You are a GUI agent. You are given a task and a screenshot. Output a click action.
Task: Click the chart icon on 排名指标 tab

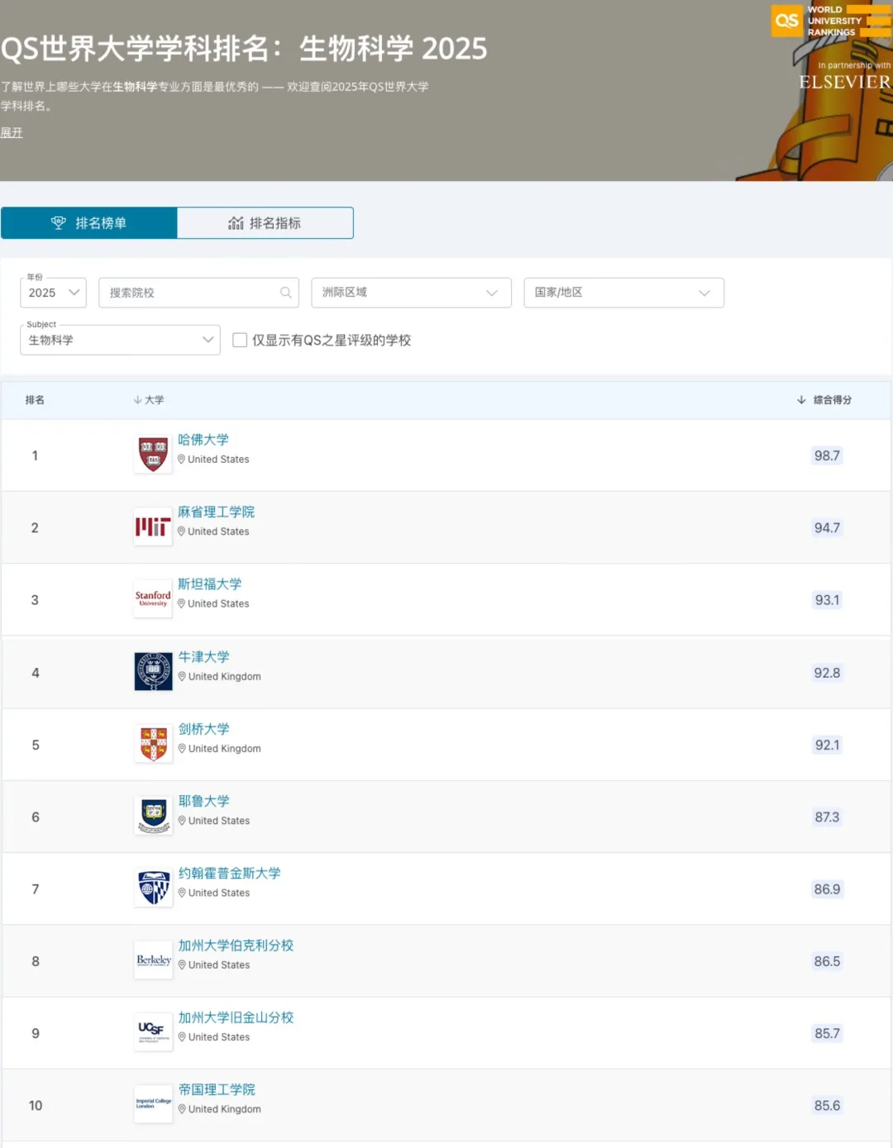236,223
